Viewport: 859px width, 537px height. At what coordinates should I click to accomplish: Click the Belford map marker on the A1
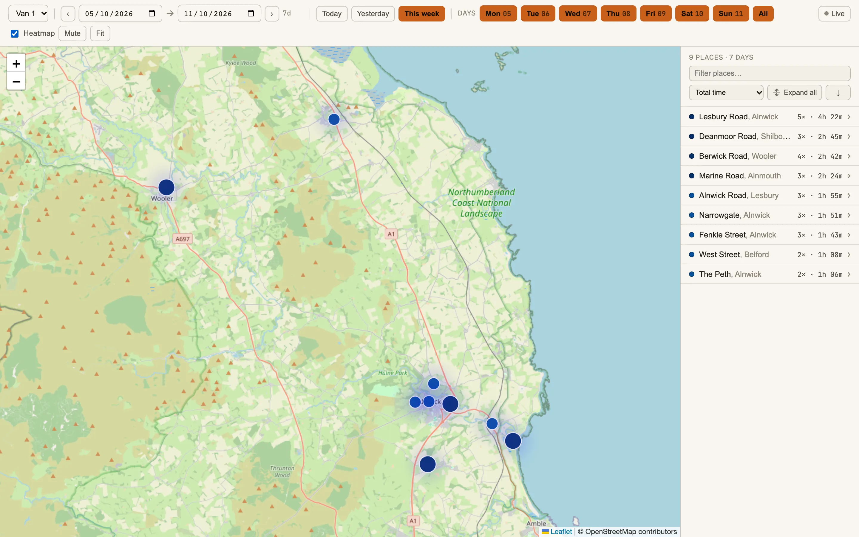coord(334,119)
